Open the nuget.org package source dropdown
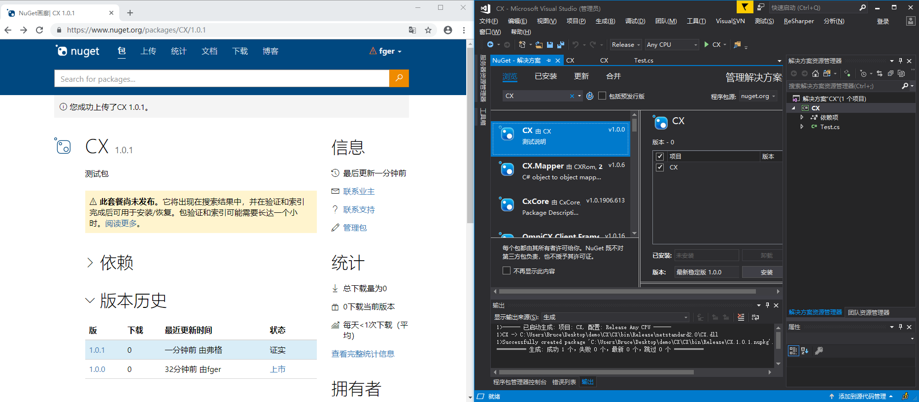Image resolution: width=919 pixels, height=402 pixels. click(758, 96)
